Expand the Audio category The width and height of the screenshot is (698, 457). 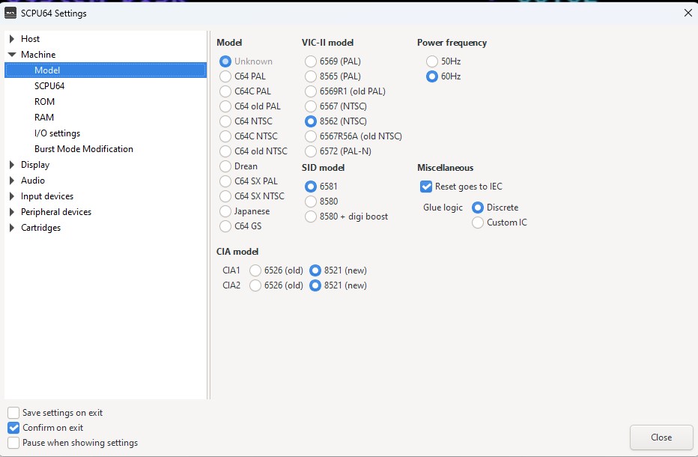click(x=11, y=181)
